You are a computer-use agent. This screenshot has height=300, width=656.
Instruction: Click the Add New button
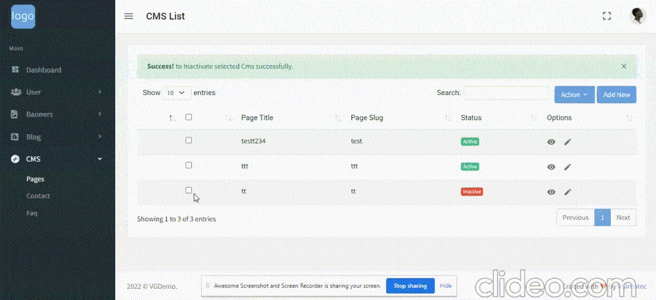coord(616,95)
